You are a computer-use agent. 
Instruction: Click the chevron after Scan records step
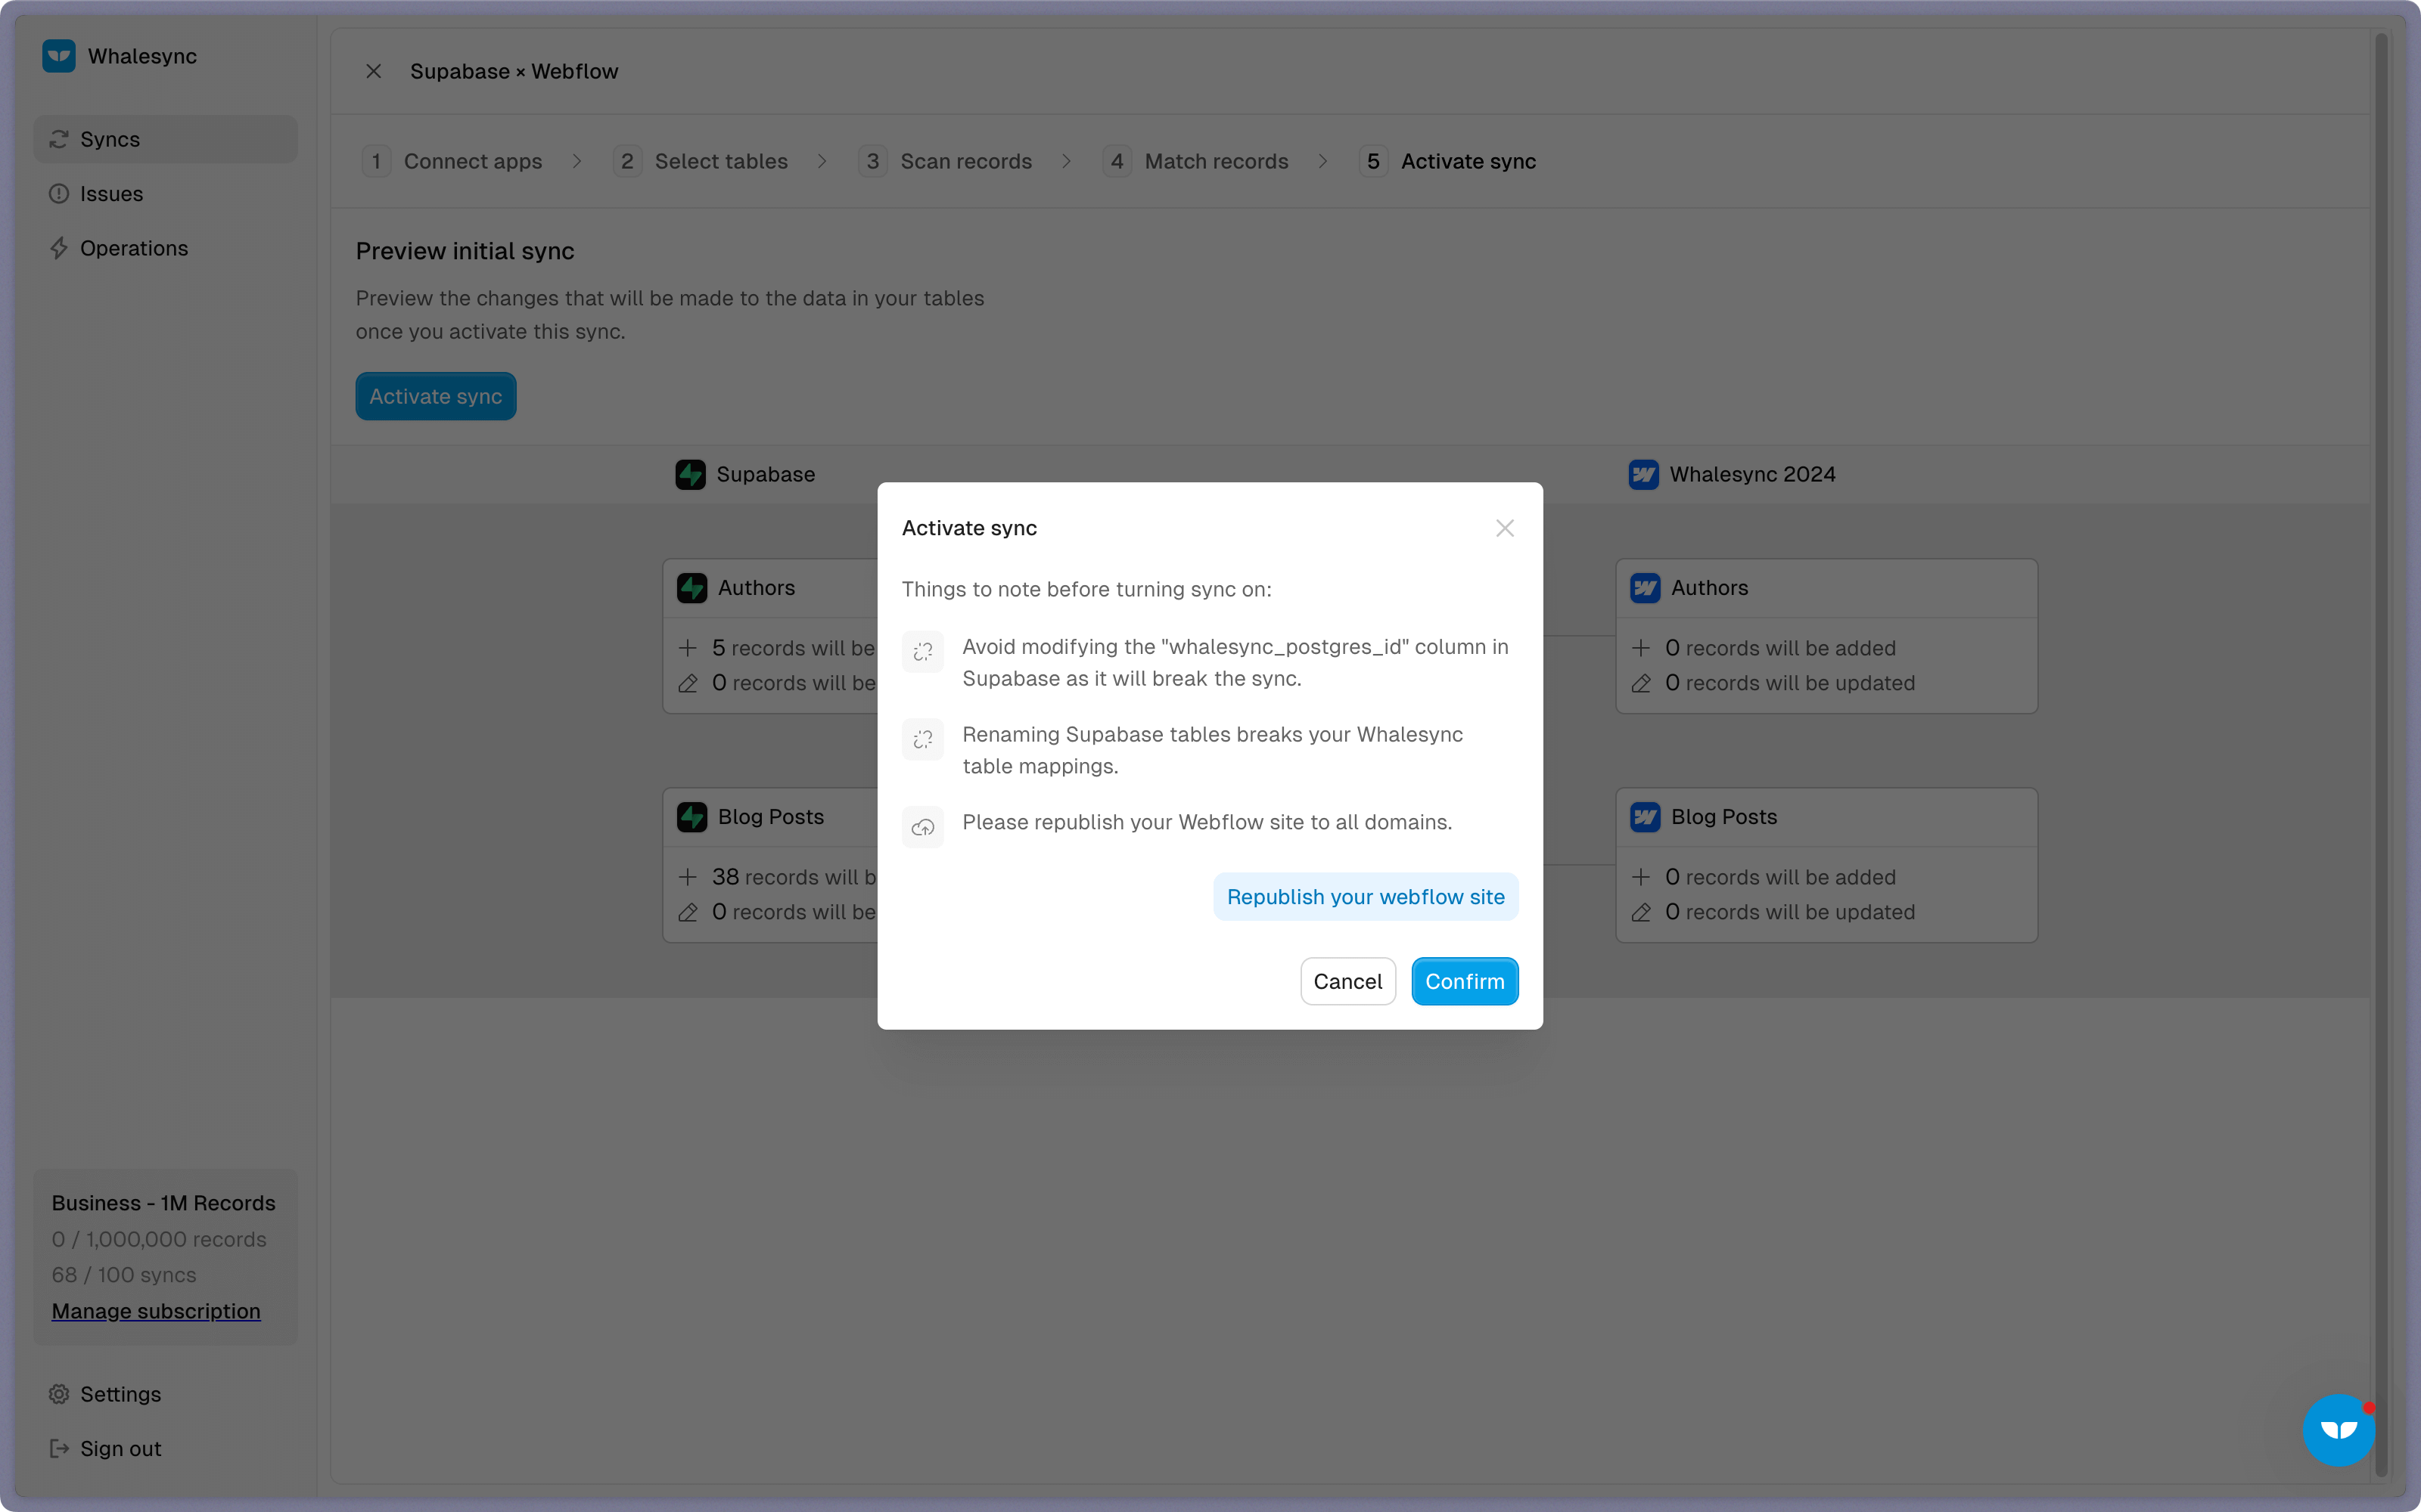pyautogui.click(x=1067, y=161)
